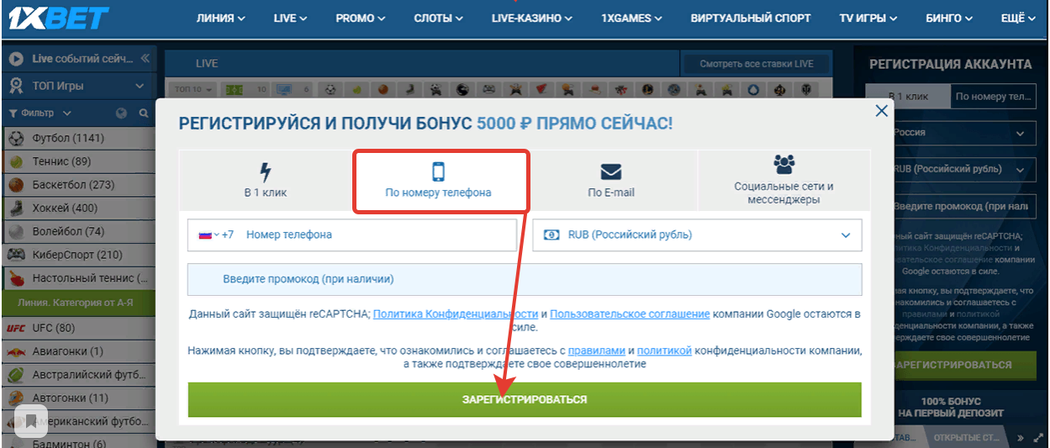Click the globe icon next to Фильтр
The height and width of the screenshot is (448, 1050).
(121, 113)
